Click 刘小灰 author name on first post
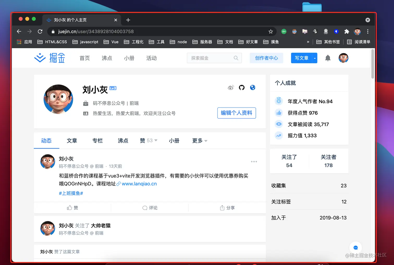The width and height of the screenshot is (394, 265). point(66,159)
